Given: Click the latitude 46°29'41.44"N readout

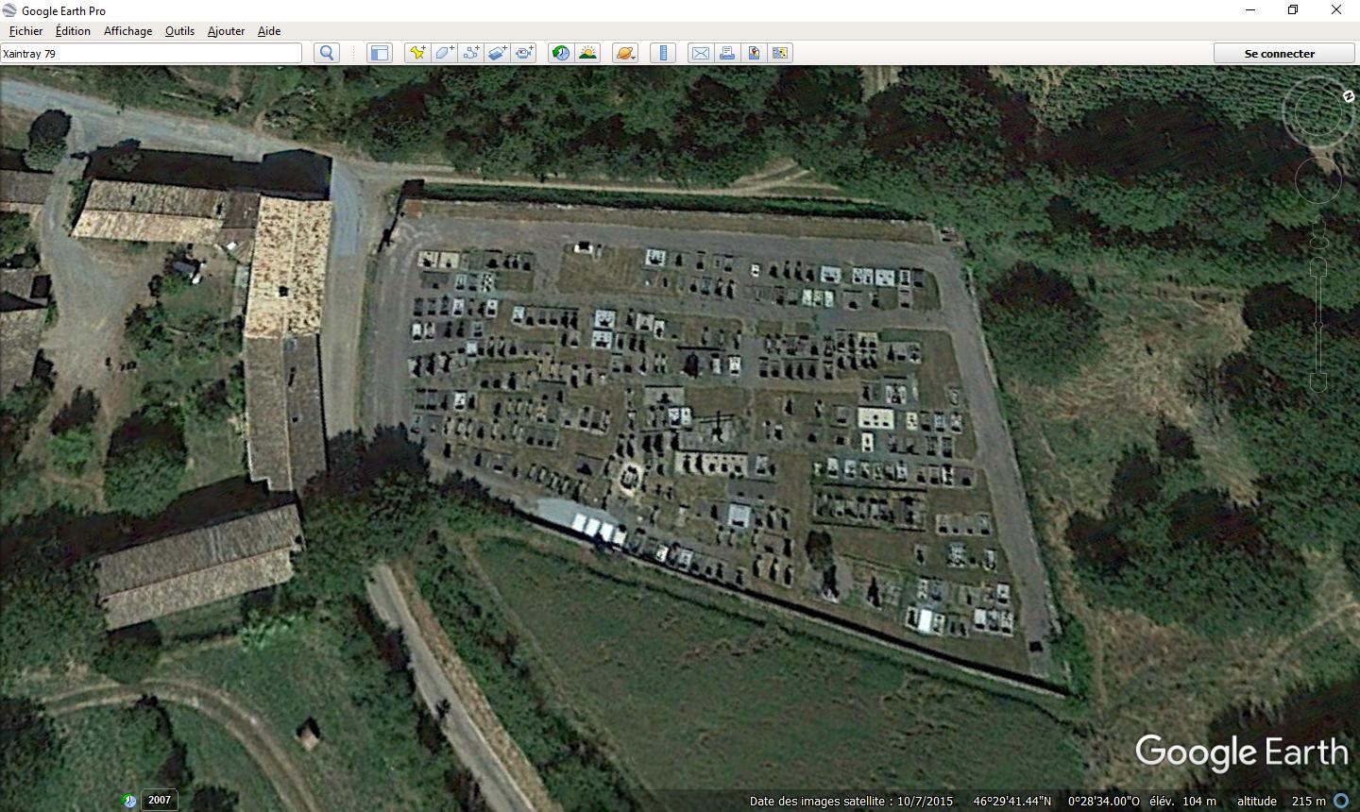Looking at the screenshot, I should (1011, 801).
